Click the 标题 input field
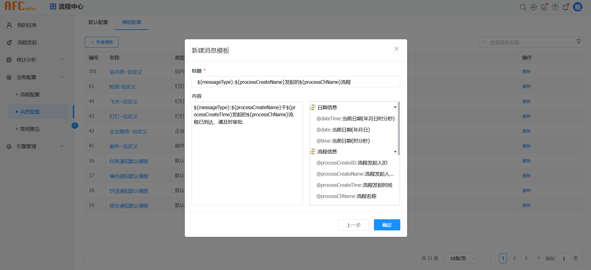591x270 pixels. point(295,82)
